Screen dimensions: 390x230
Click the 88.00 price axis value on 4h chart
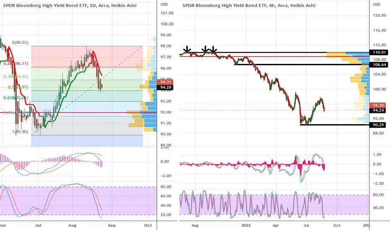(378, 133)
